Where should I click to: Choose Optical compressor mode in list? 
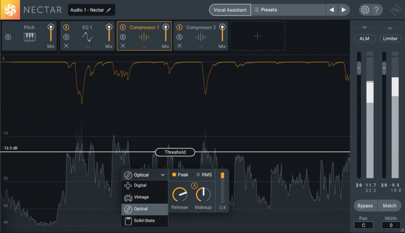tap(145, 209)
